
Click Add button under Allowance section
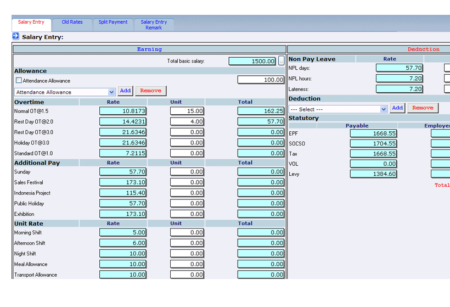click(125, 91)
